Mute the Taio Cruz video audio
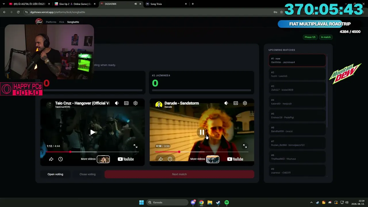This screenshot has width=368, height=207. tap(117, 103)
